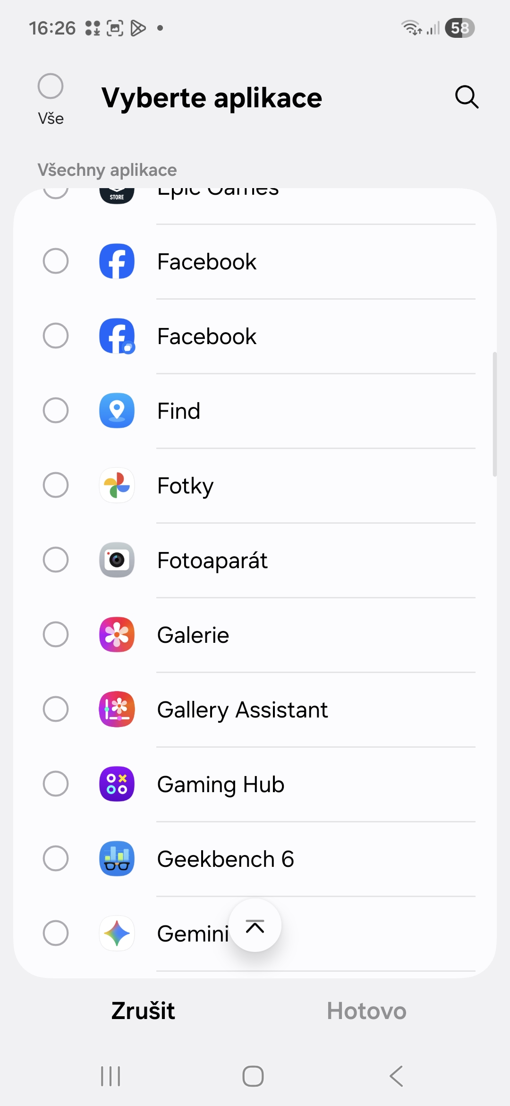
Task: Select the Fotky radio button
Action: pyautogui.click(x=56, y=485)
